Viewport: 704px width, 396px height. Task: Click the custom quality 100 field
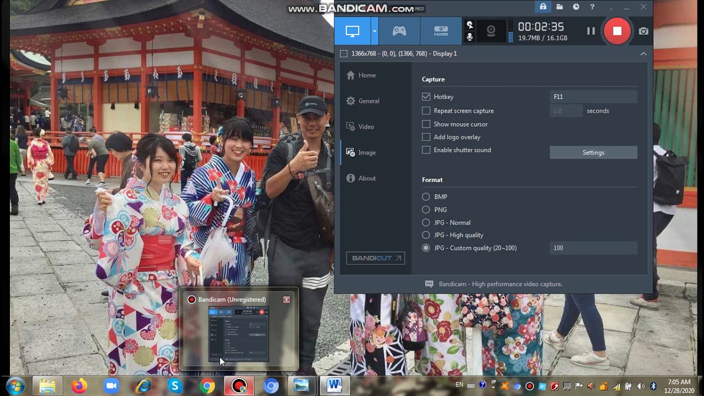coord(593,248)
